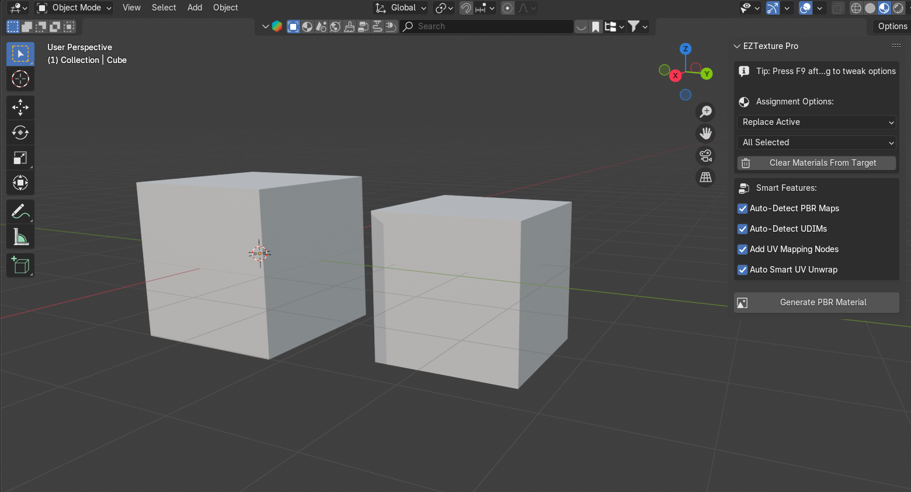Filter by material sphere icon
The width and height of the screenshot is (911, 492).
pyautogui.click(x=307, y=26)
